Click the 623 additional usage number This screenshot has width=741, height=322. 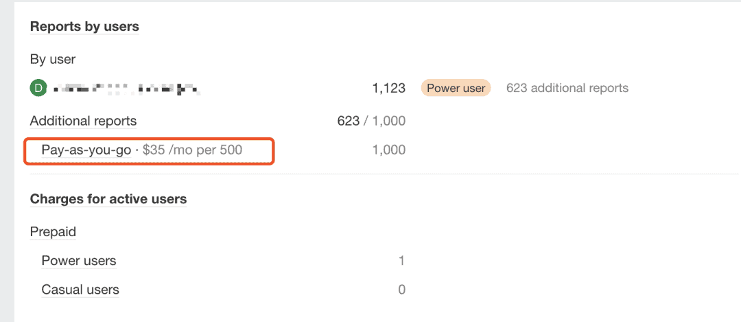(348, 121)
